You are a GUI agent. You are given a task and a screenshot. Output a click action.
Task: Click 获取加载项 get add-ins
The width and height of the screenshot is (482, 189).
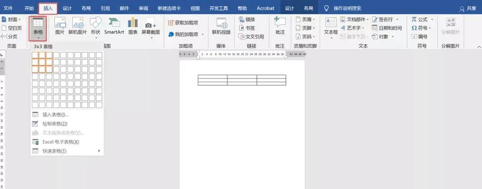click(183, 23)
